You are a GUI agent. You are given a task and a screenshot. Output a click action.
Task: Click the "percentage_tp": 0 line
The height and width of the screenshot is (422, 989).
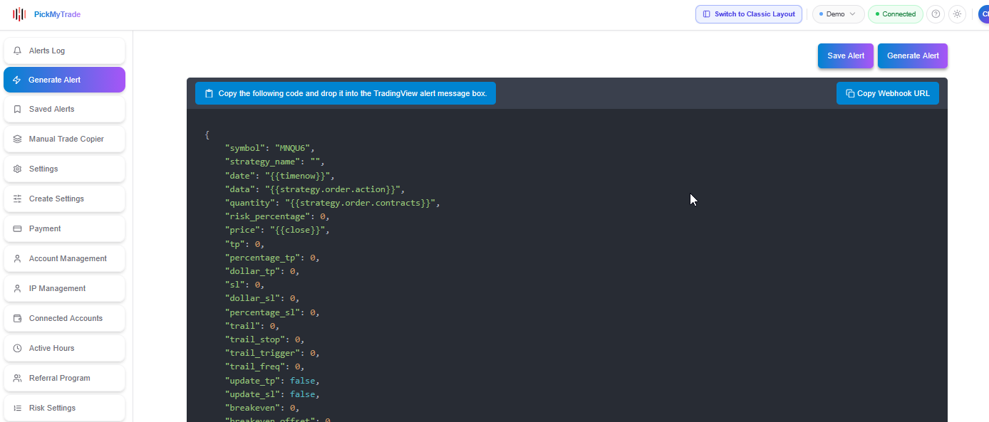(x=272, y=258)
